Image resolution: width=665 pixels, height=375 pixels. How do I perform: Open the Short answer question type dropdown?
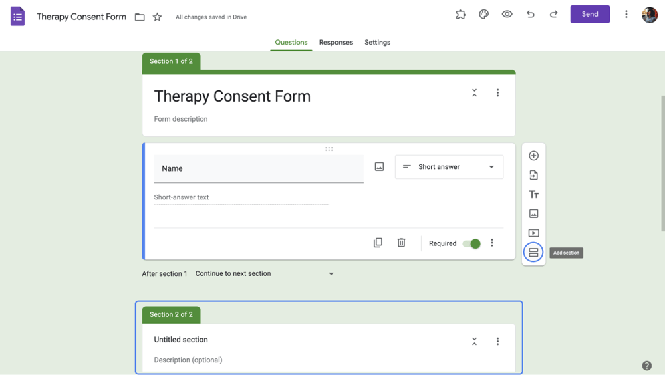(449, 167)
